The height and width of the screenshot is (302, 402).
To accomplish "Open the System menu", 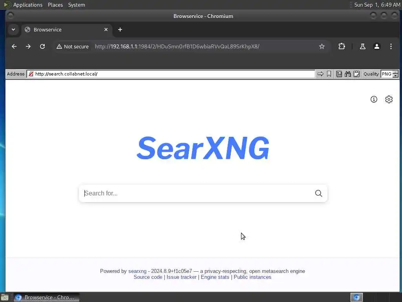I will pos(77,5).
